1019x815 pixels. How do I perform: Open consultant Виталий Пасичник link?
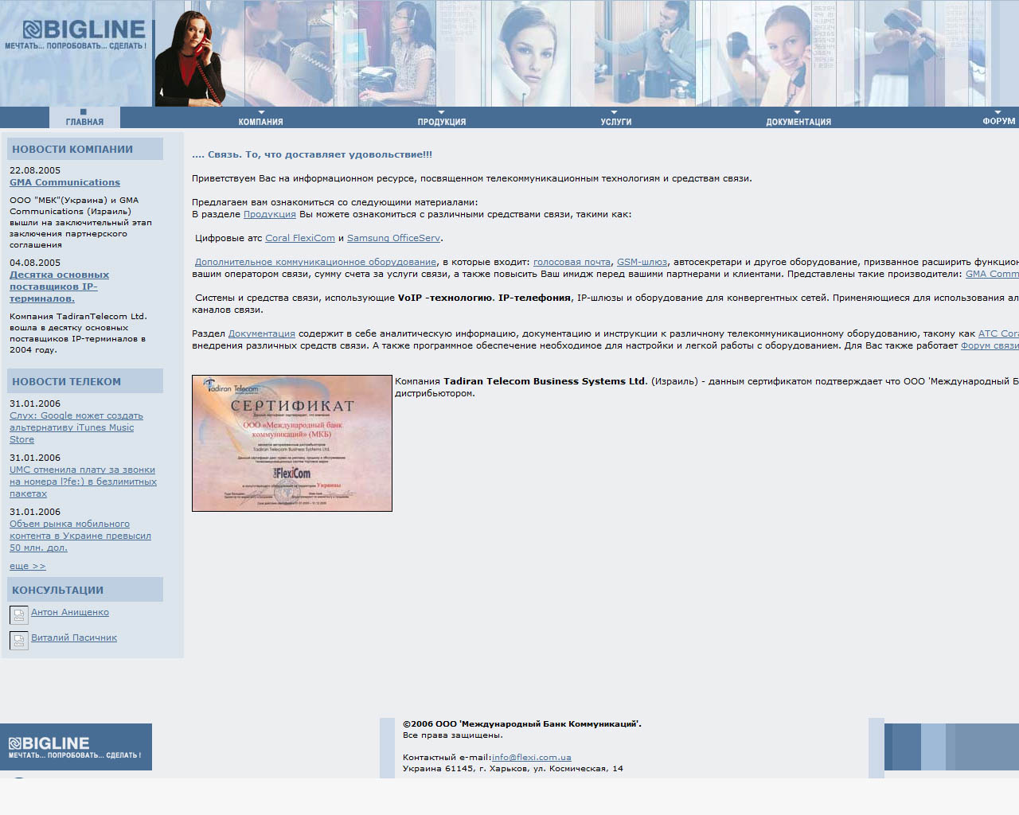[74, 638]
